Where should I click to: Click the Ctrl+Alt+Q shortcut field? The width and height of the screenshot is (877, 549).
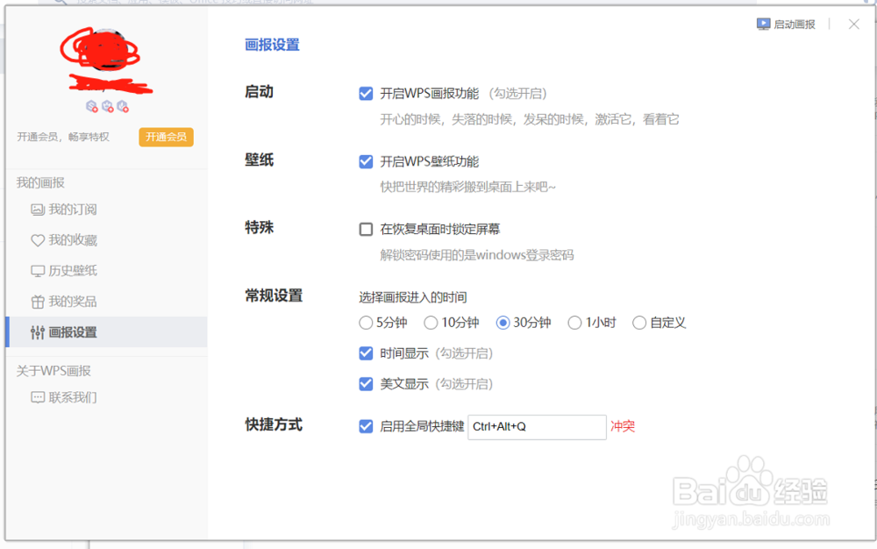[x=537, y=427]
